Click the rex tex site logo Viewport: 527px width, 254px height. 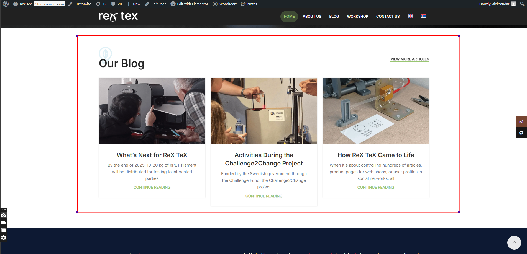[118, 16]
